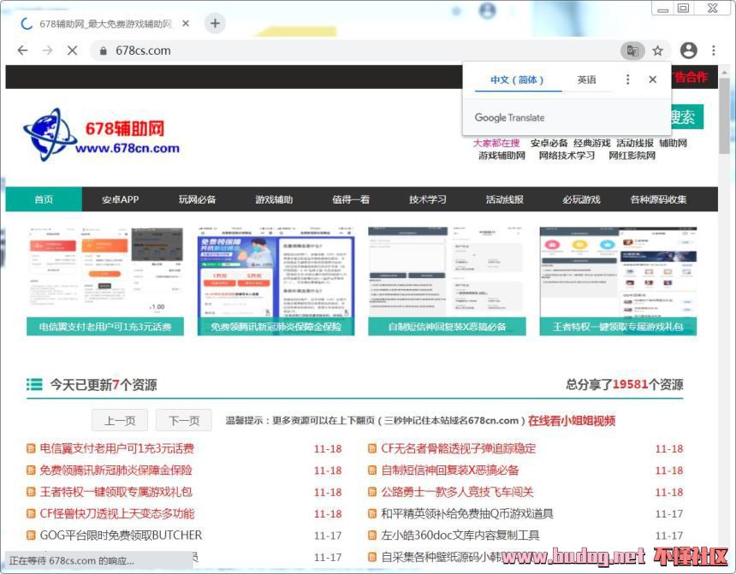Open the 活动线报 navigation item
Image resolution: width=736 pixels, height=574 pixels.
click(505, 199)
